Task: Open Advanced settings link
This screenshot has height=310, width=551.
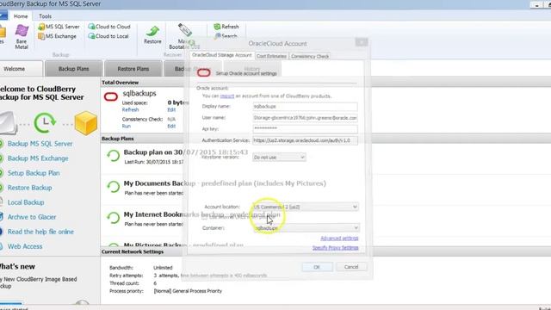Action: 339,239
